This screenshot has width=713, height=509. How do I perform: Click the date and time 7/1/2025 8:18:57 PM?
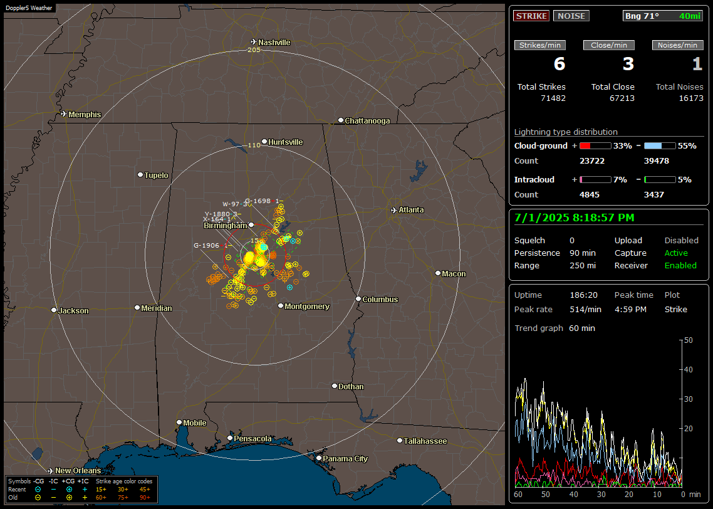[574, 218]
